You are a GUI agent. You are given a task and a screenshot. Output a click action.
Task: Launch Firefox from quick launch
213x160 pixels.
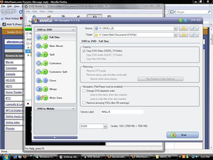(x=25, y=157)
